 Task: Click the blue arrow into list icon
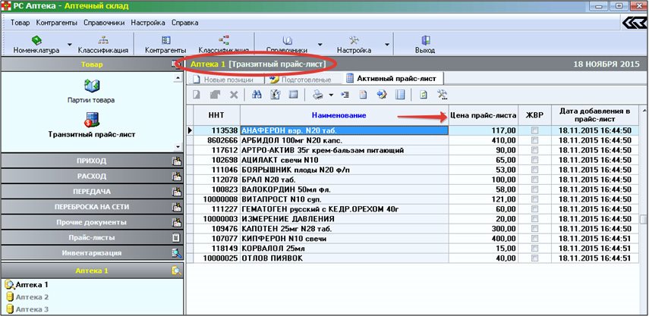point(345,95)
